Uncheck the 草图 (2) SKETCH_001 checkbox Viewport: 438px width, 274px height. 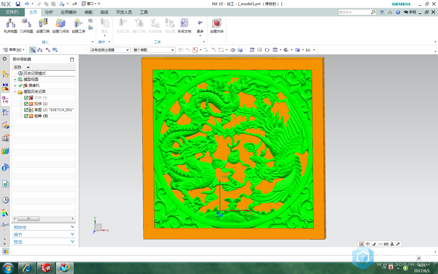[26, 110]
